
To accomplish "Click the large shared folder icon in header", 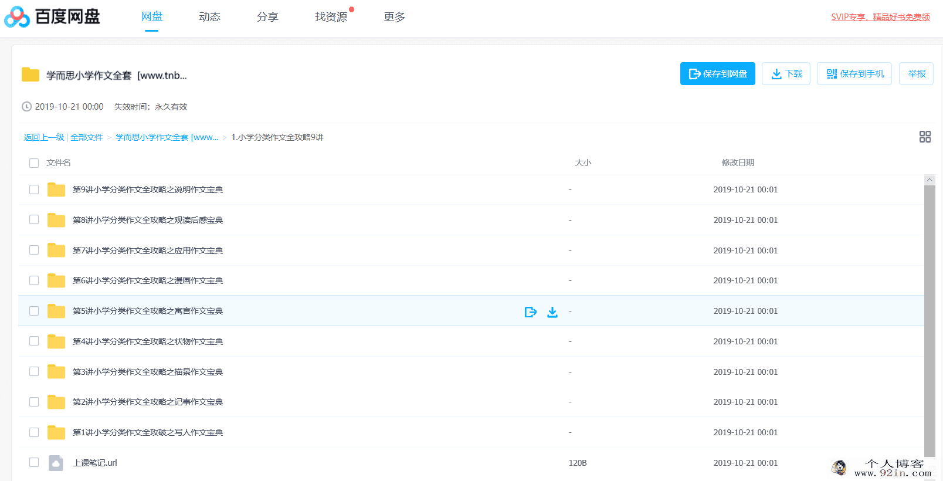I will 30,74.
